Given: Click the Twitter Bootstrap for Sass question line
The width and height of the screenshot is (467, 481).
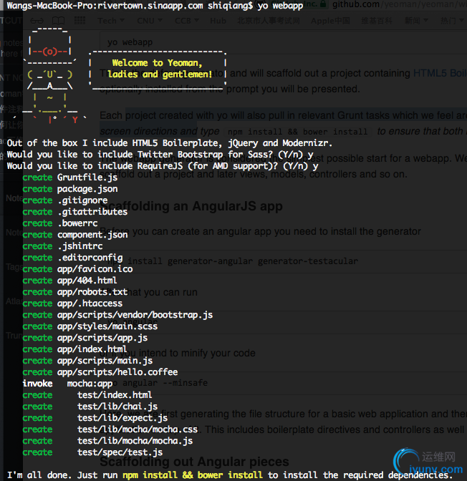Looking at the screenshot, I should click(160, 155).
